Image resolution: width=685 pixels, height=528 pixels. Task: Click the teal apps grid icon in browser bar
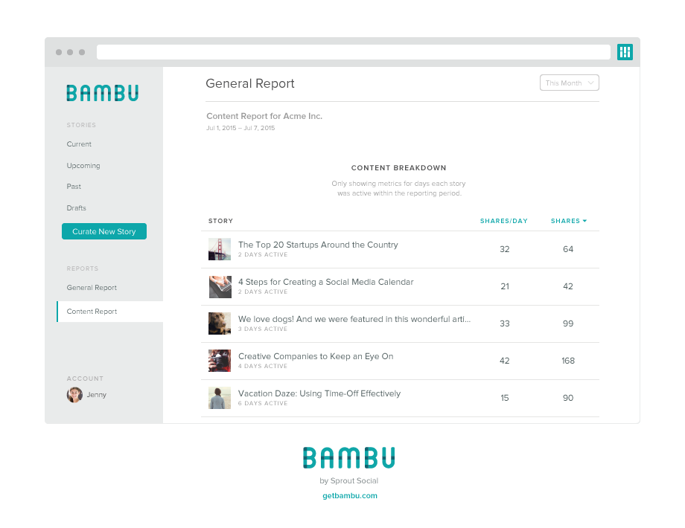pyautogui.click(x=624, y=52)
